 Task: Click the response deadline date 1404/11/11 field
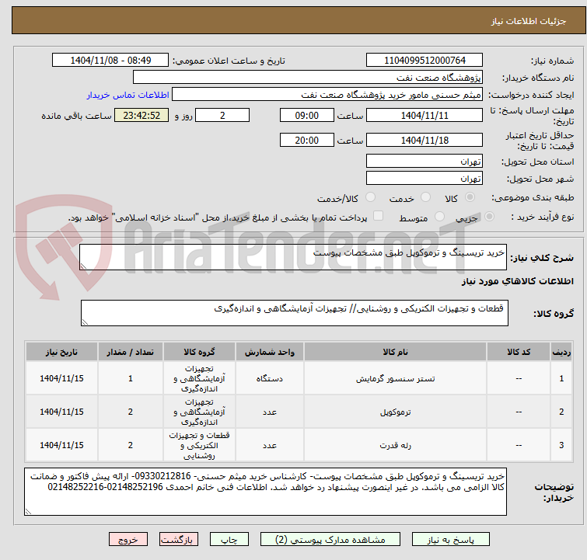pos(425,115)
